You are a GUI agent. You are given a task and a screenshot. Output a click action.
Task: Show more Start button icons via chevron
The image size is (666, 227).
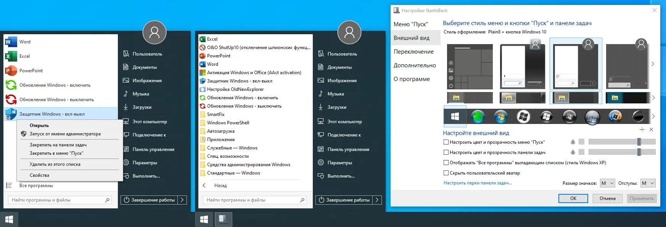(653, 116)
